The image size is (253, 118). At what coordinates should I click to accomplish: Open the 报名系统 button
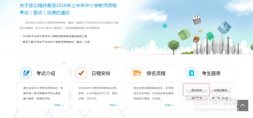coord(197,90)
